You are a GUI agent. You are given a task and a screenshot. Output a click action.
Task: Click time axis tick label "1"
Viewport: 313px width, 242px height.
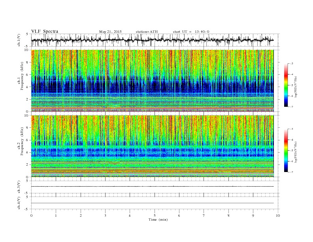coord(56,216)
